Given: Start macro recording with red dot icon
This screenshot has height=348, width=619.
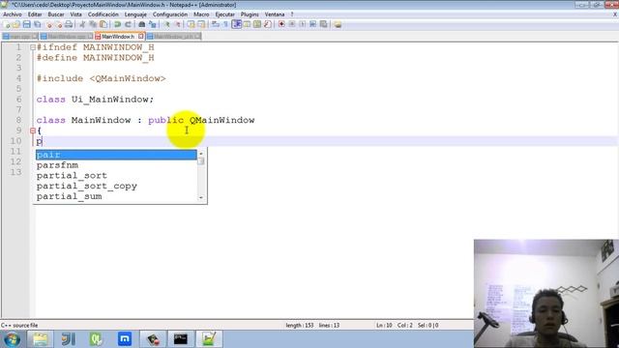Looking at the screenshot, I should tap(281, 24).
